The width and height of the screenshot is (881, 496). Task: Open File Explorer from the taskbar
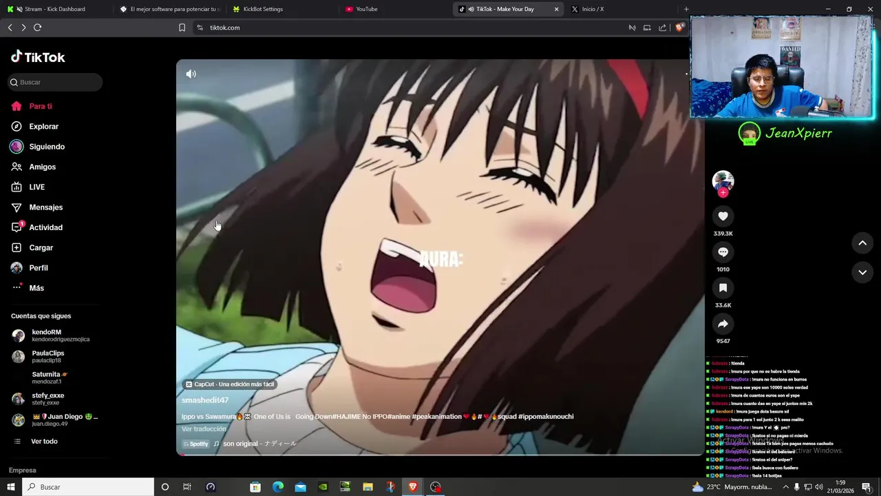[368, 487]
